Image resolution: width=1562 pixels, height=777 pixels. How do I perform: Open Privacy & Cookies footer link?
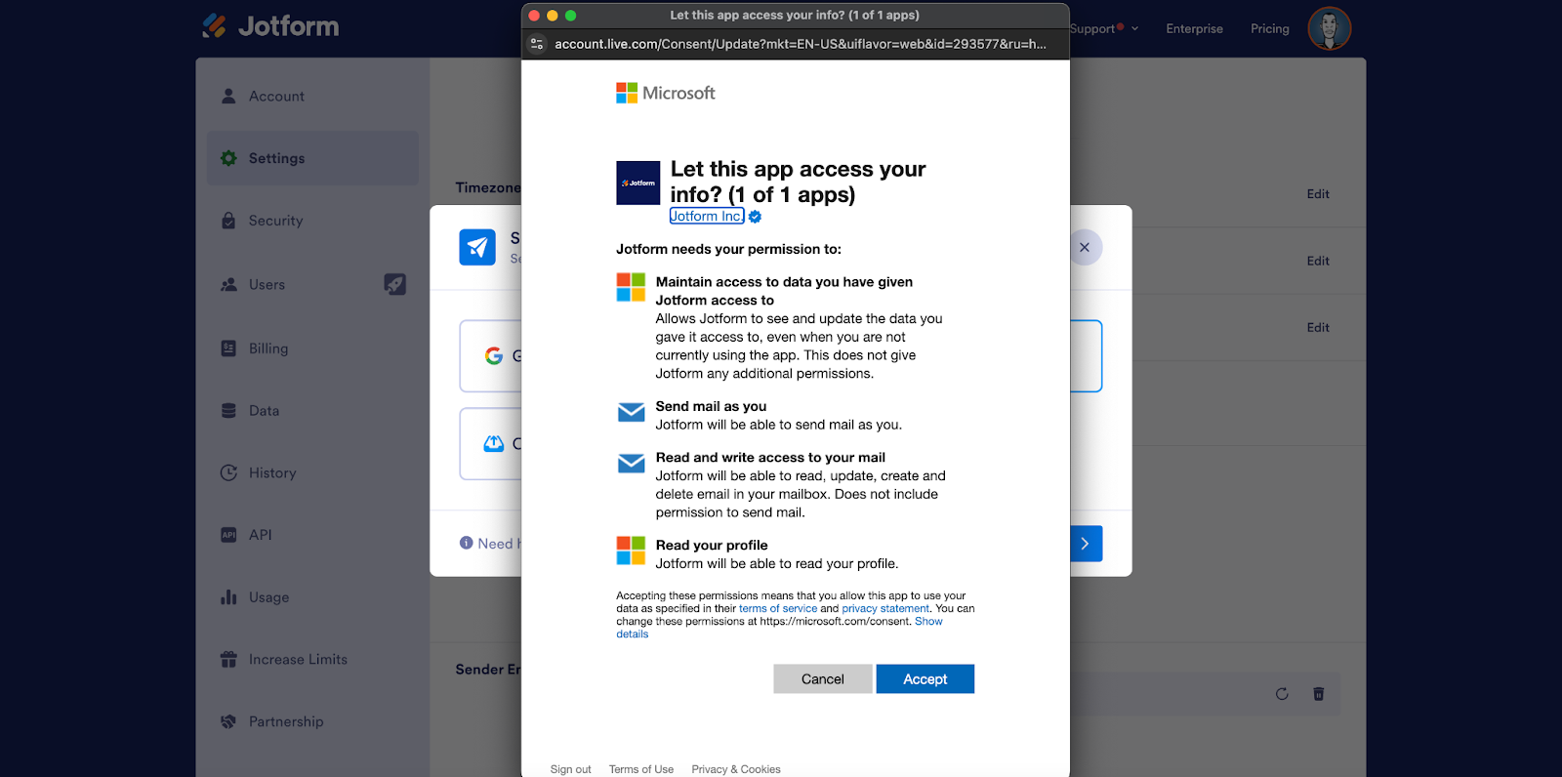[x=736, y=769]
